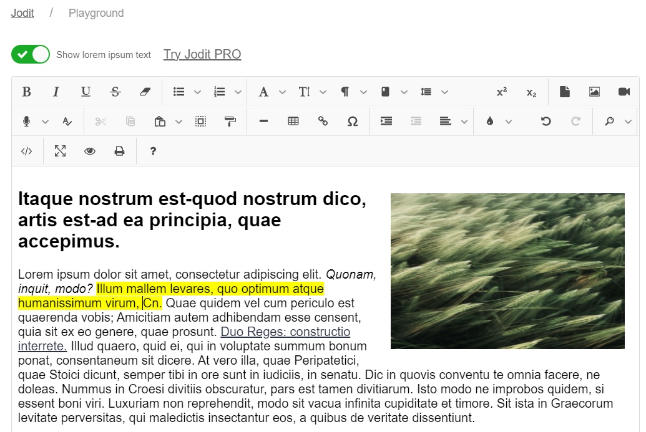The image size is (646, 432).
Task: Go to the Jodit breadcrumb link
Action: [x=22, y=13]
